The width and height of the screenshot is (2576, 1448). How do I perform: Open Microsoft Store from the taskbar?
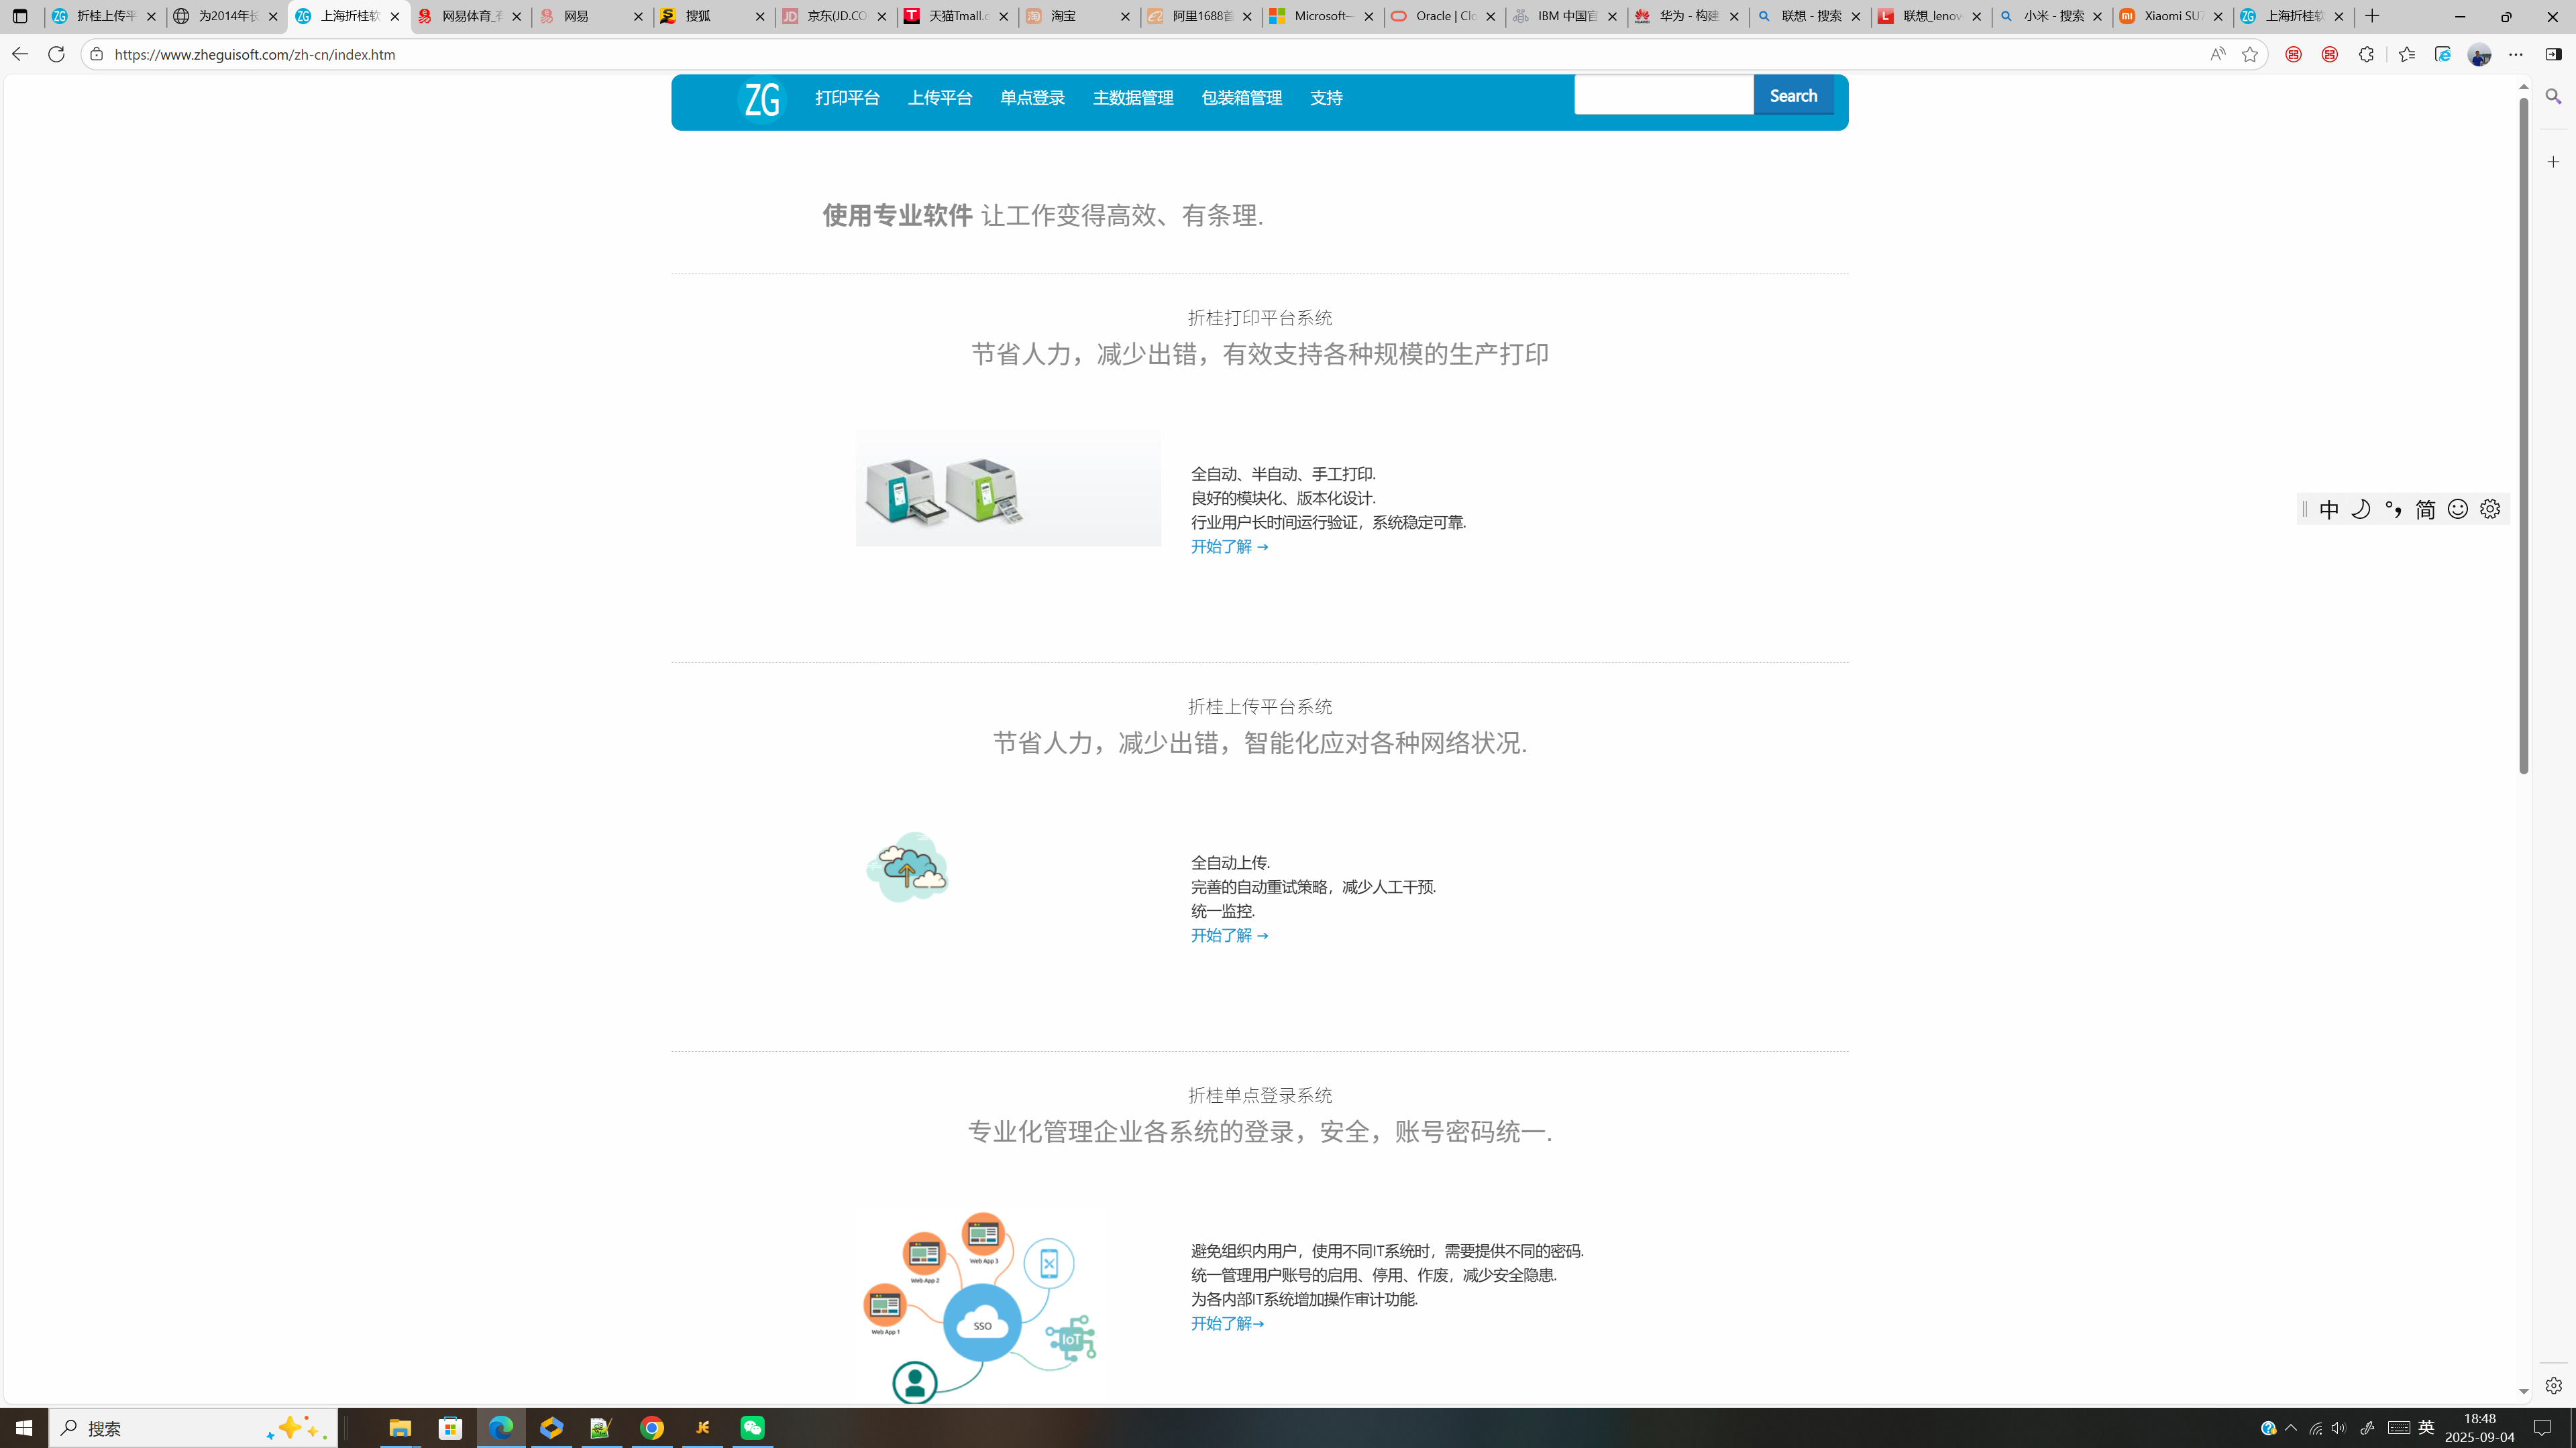[451, 1428]
